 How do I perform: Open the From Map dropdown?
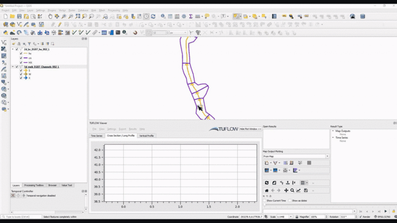click(x=296, y=156)
